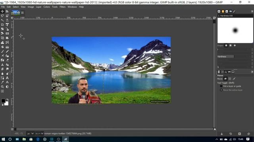Reset tool options to defaults

[x=249, y=134]
